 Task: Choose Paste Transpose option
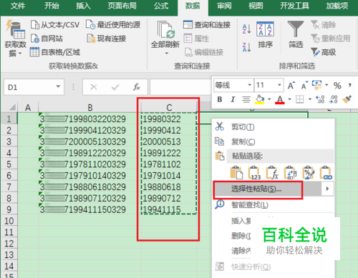pos(290,172)
